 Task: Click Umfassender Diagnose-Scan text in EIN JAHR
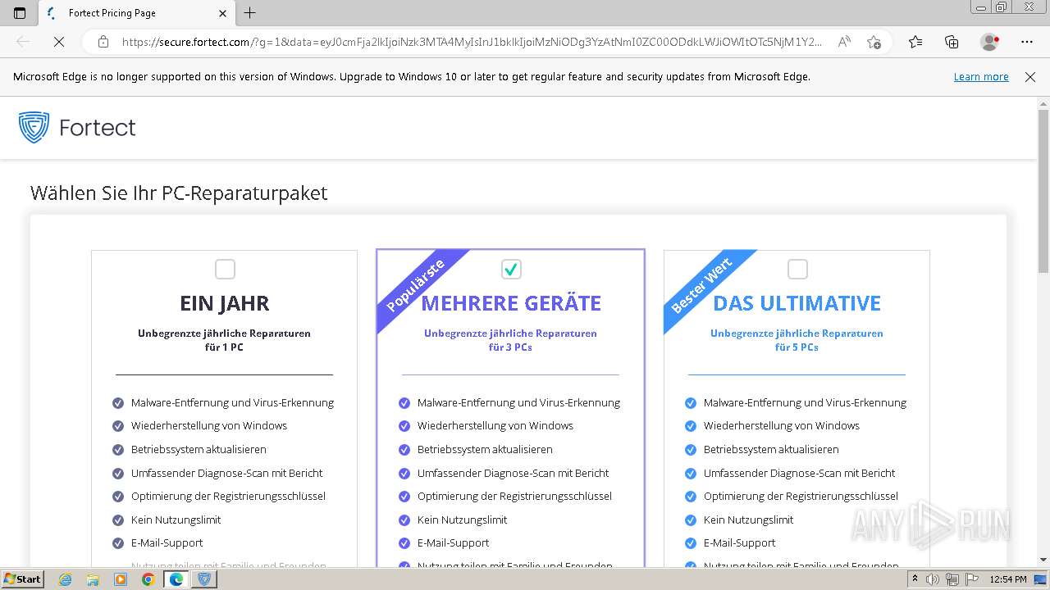click(x=226, y=473)
